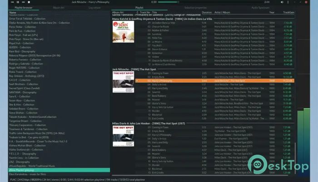Open the zNew Playlist (playing) entry
This screenshot has width=318, height=182.
pyautogui.click(x=59, y=170)
